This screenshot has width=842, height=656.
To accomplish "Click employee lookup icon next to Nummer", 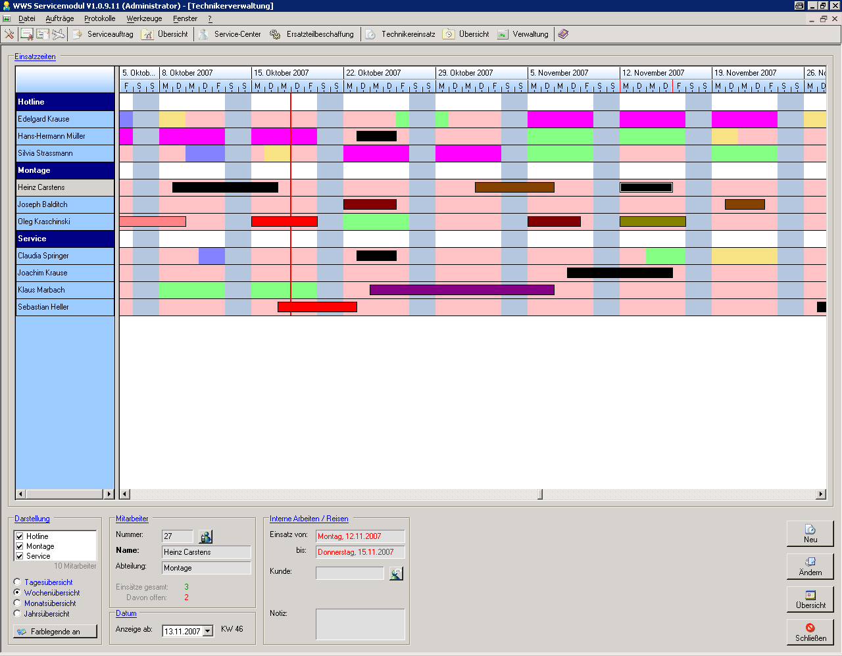I will tap(206, 537).
